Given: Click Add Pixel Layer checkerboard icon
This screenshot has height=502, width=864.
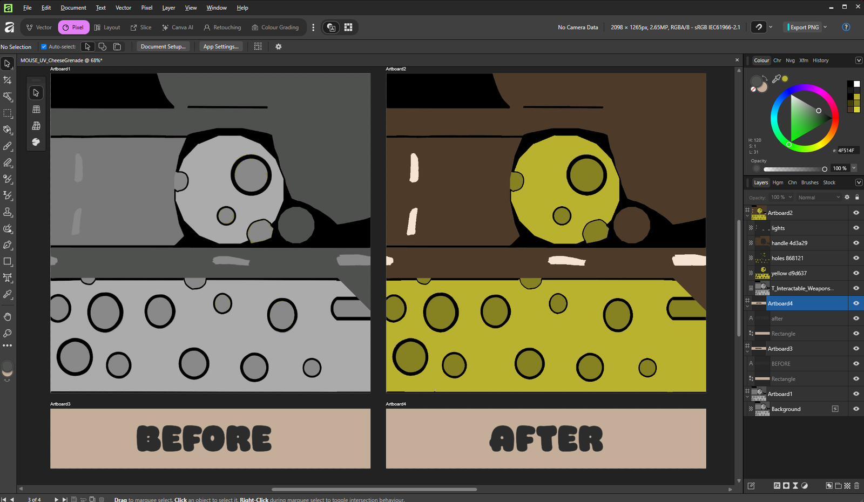Looking at the screenshot, I should [847, 486].
